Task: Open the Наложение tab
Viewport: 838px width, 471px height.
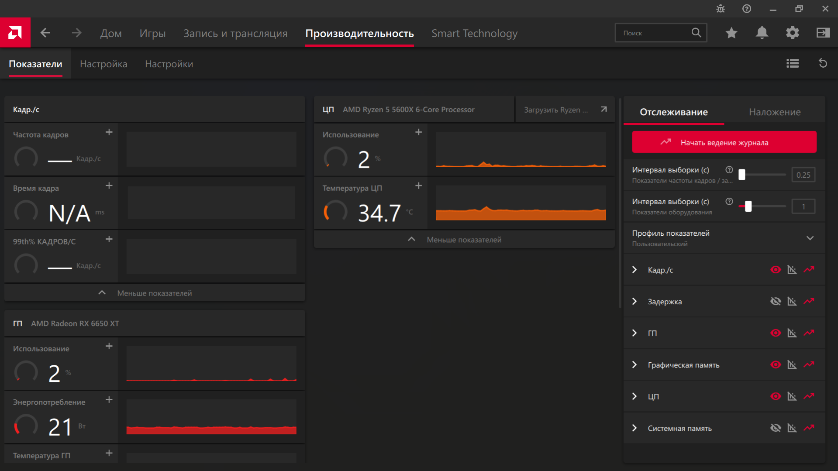Action: (774, 112)
